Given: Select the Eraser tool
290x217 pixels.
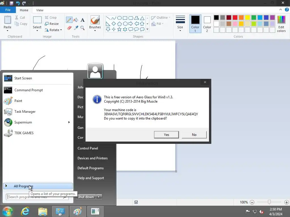Looking at the screenshot, I should point(69,28).
